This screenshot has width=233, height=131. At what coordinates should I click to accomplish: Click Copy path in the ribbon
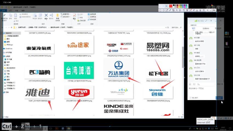(x=24, y=14)
